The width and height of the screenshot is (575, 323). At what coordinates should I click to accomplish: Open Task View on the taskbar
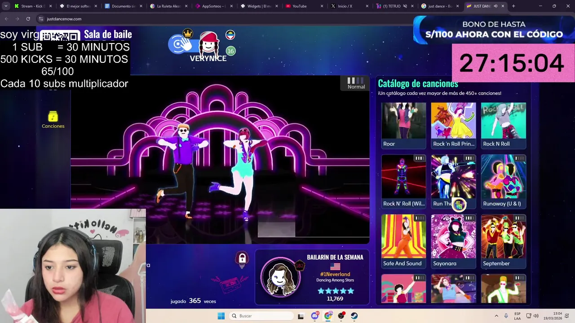301,316
